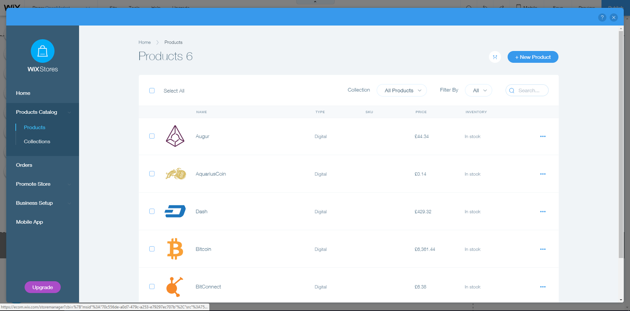This screenshot has width=630, height=311.
Task: Open Mobile App in the sidebar
Action: [30, 222]
